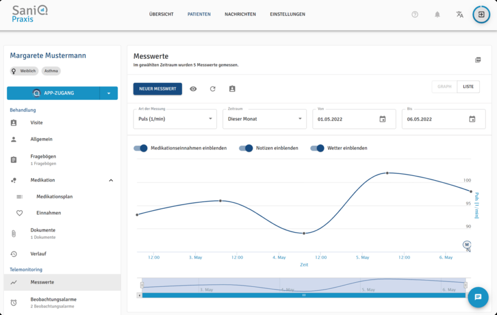Viewport: 497px width, 315px height.
Task: Open the help question mark icon
Action: [x=414, y=14]
